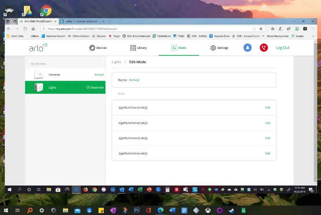
Task: Click the Log Out link
Action: pyautogui.click(x=282, y=47)
